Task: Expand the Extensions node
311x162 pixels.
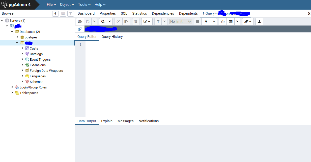Action: (x=22, y=65)
